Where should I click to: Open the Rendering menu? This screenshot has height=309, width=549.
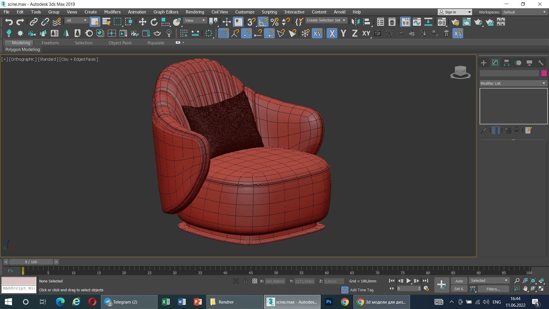(195, 12)
